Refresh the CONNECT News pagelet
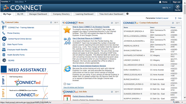The width and height of the screenshot is (186, 104). [112, 23]
